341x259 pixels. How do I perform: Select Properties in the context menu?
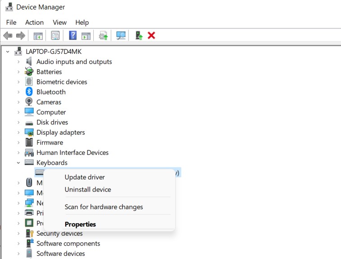pyautogui.click(x=80, y=224)
